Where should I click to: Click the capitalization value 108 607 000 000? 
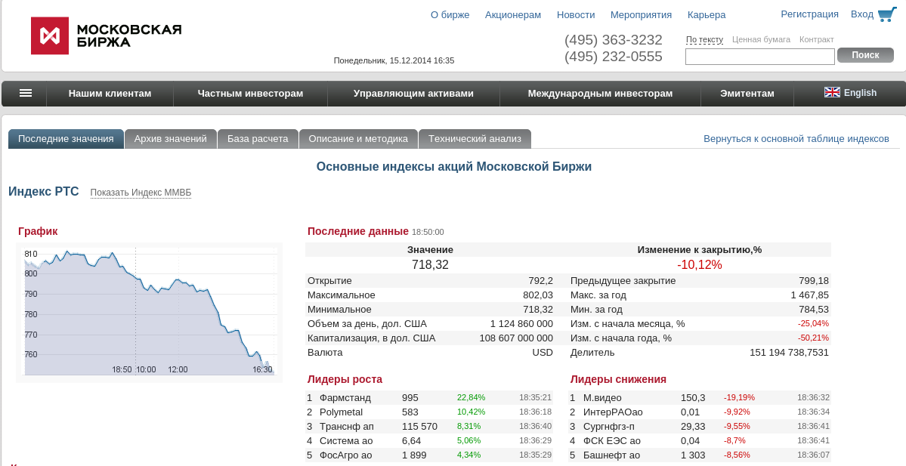click(516, 338)
